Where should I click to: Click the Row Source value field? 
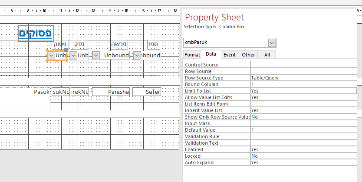[x=303, y=71]
